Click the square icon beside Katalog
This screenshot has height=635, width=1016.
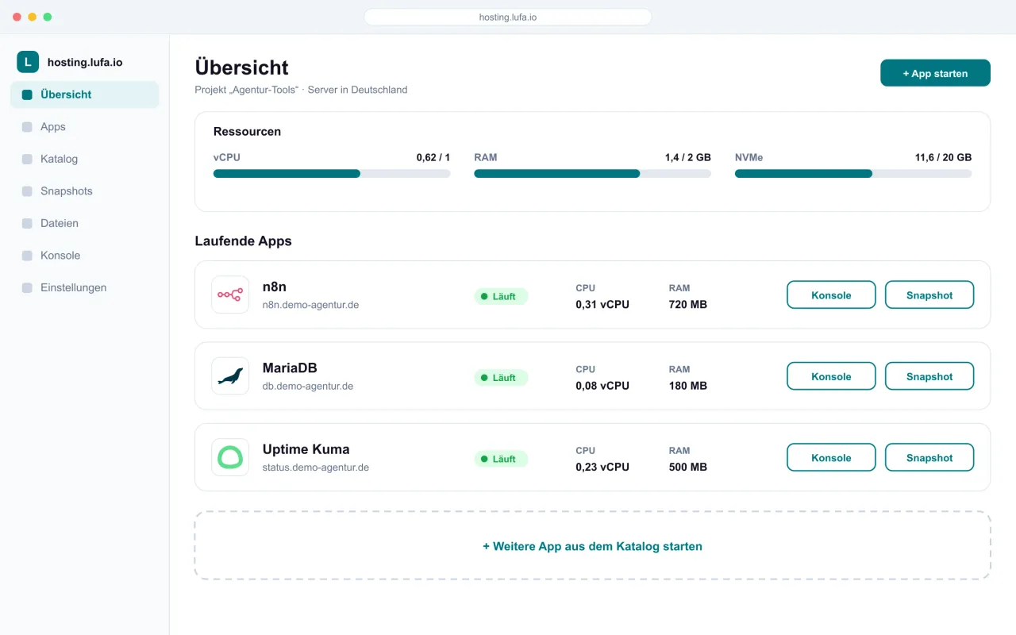(x=27, y=159)
